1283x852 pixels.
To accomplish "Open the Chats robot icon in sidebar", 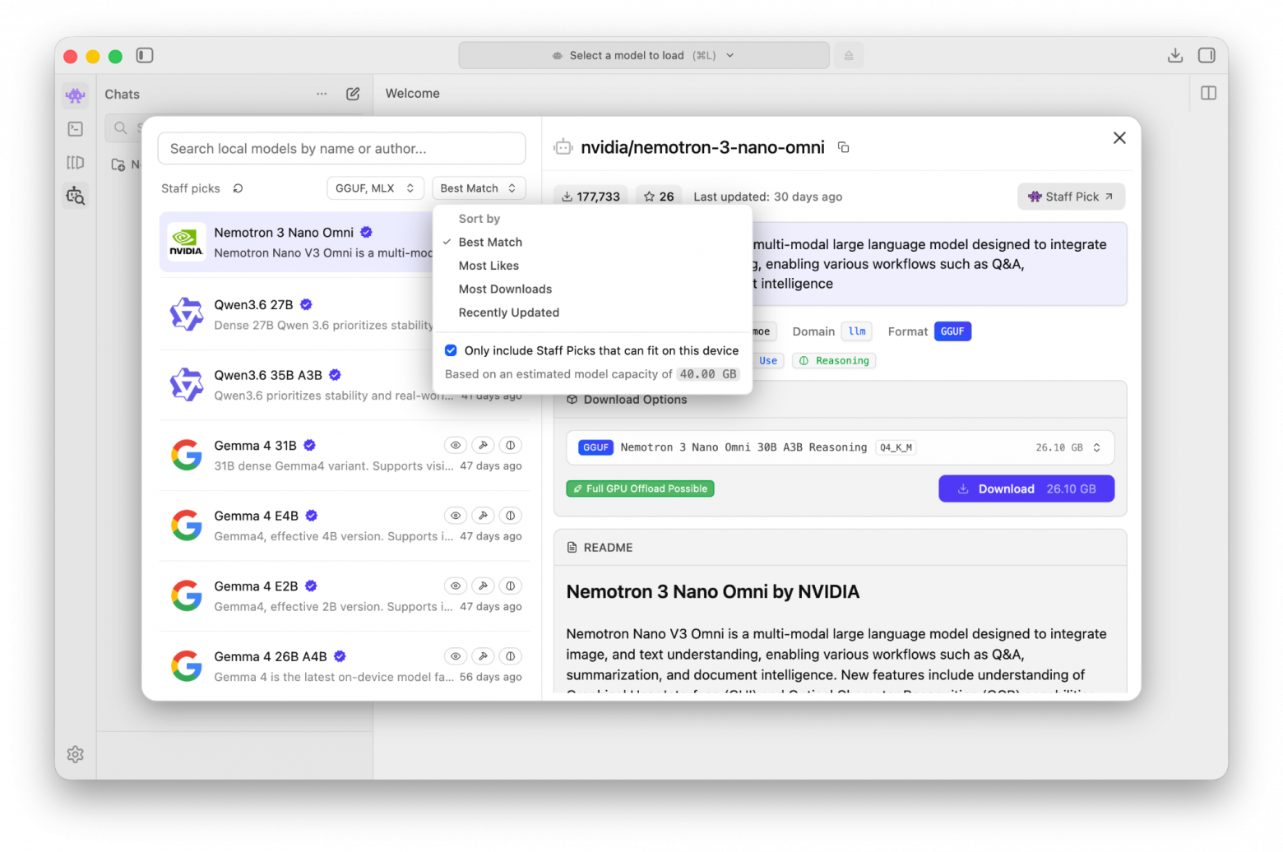I will tap(75, 95).
